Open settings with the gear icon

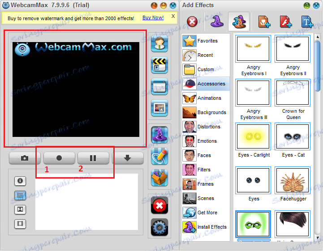coord(159,227)
